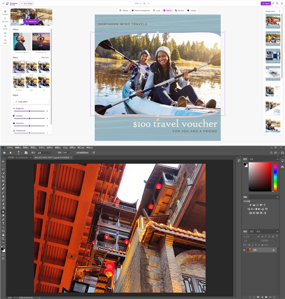Viewport: 285px width, 299px height.
Task: Click Auto adjust button in Designer
Action: point(31,102)
